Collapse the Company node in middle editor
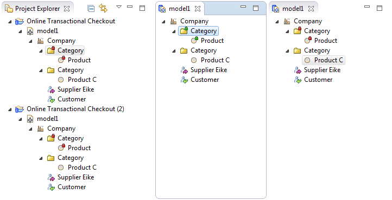The image size is (392, 200). click(163, 22)
